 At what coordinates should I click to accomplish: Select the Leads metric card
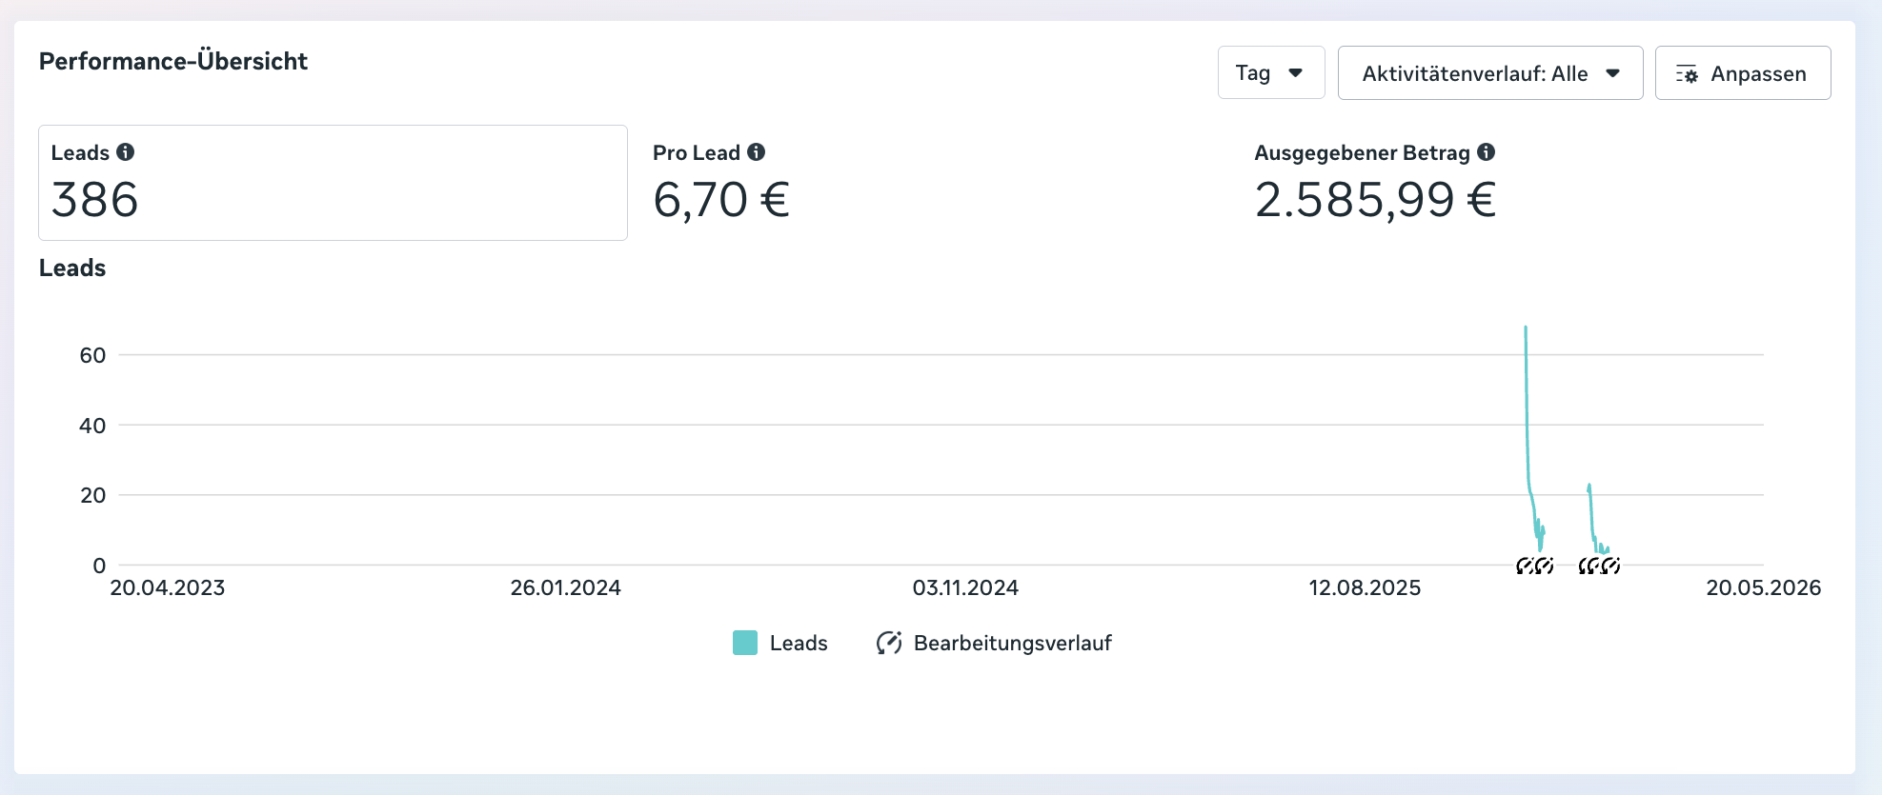(333, 183)
